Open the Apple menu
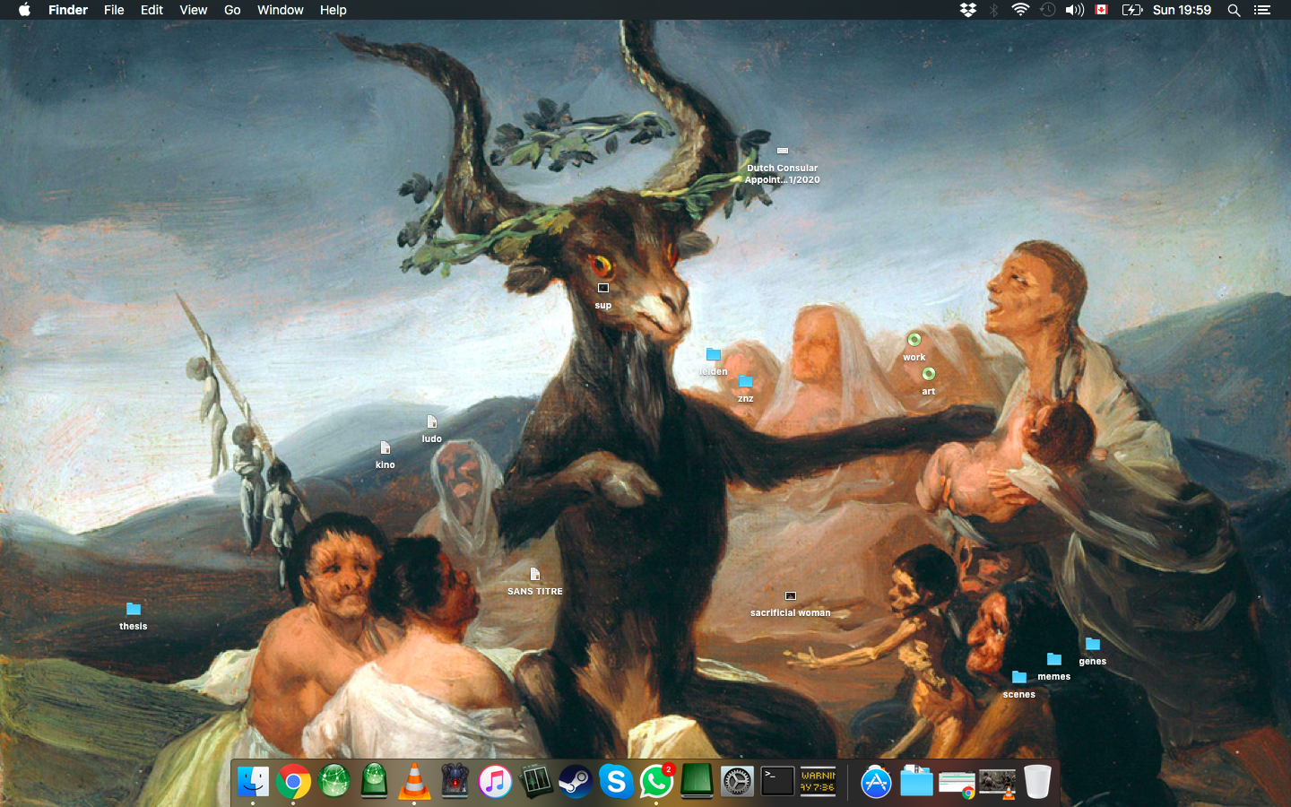The height and width of the screenshot is (807, 1291). 24,10
